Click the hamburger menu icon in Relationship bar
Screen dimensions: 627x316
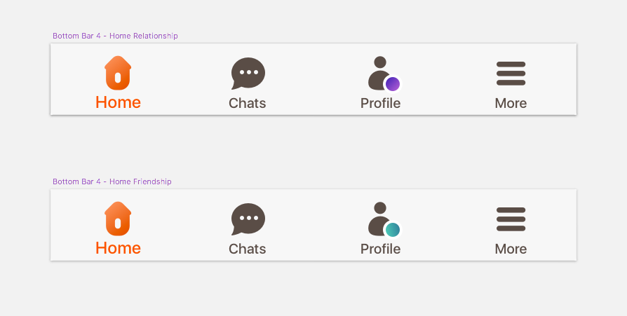tap(511, 74)
